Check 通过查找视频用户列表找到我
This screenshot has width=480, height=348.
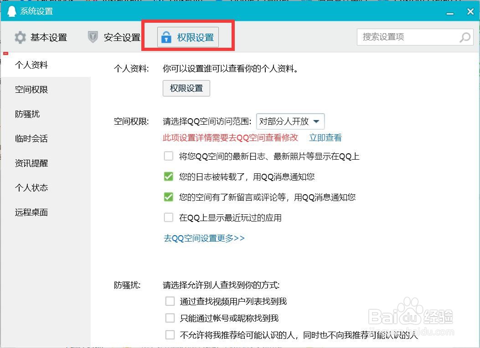click(x=170, y=301)
